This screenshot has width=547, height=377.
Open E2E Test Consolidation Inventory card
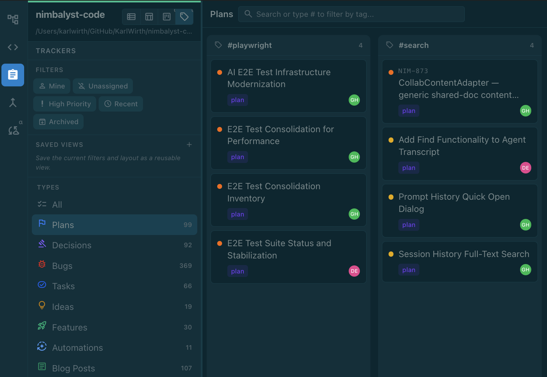click(x=289, y=200)
